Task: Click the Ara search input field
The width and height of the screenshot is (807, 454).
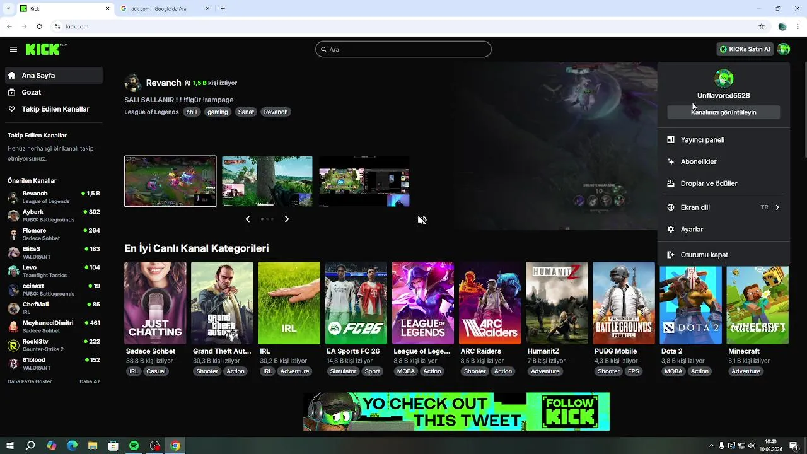Action: [403, 49]
